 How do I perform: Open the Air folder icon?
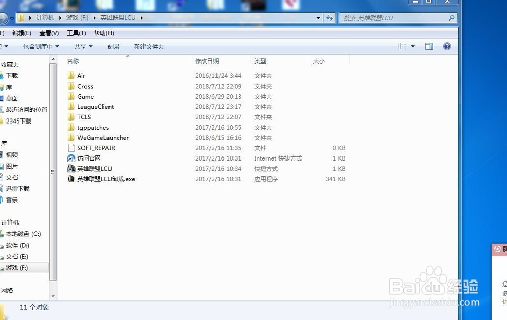pyautogui.click(x=71, y=76)
